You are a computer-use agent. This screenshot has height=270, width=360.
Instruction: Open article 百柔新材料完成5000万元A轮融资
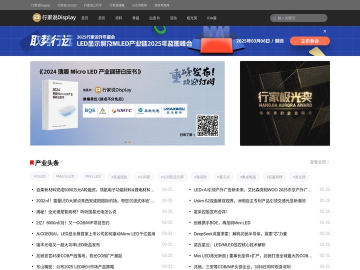[x=95, y=189]
